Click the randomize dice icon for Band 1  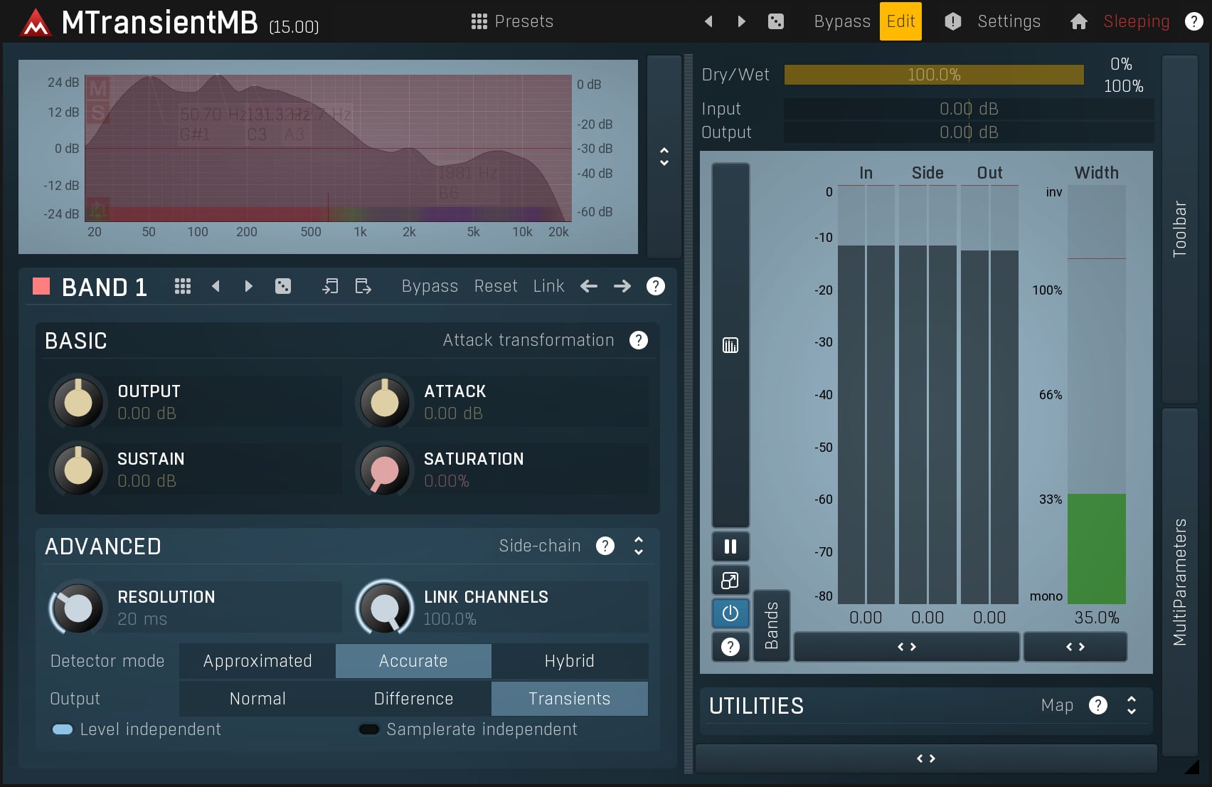[283, 285]
